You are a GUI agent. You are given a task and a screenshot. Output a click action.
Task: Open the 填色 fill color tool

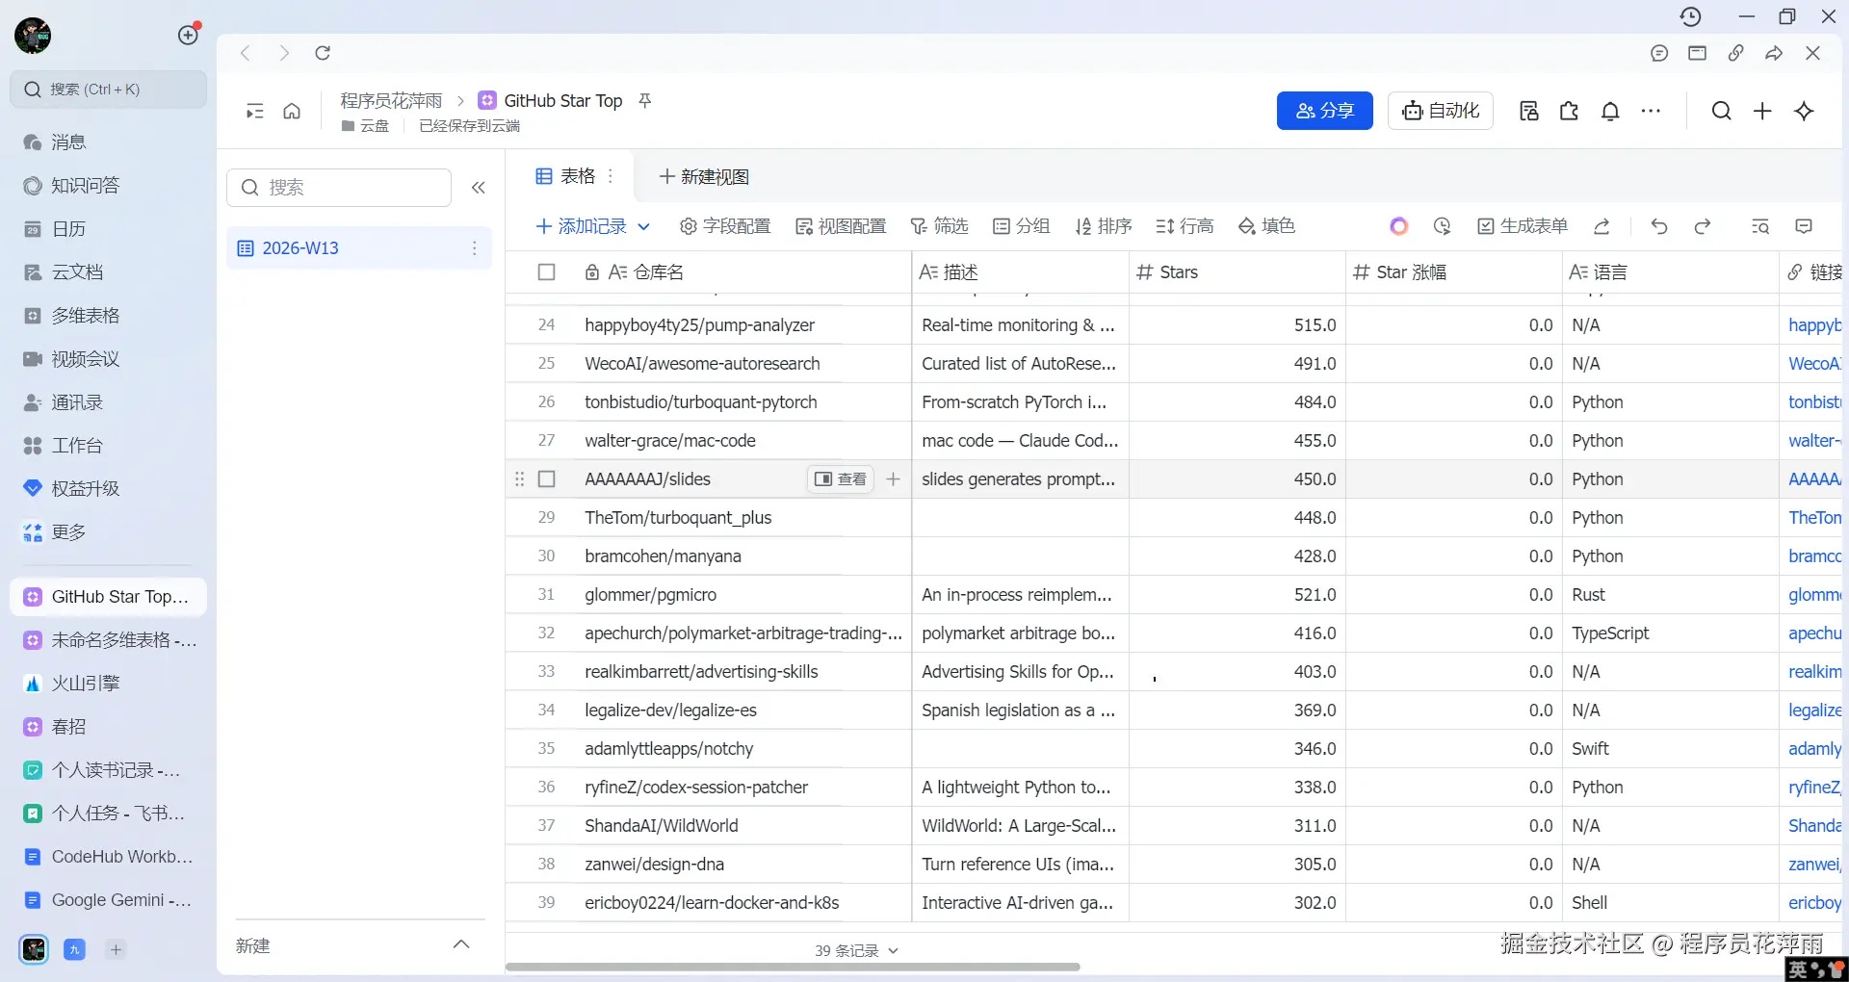click(1266, 226)
